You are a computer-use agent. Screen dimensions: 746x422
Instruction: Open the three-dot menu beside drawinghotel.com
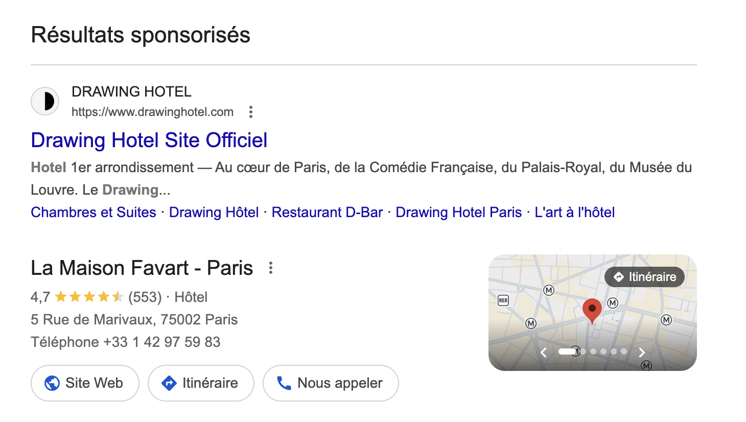pos(250,112)
